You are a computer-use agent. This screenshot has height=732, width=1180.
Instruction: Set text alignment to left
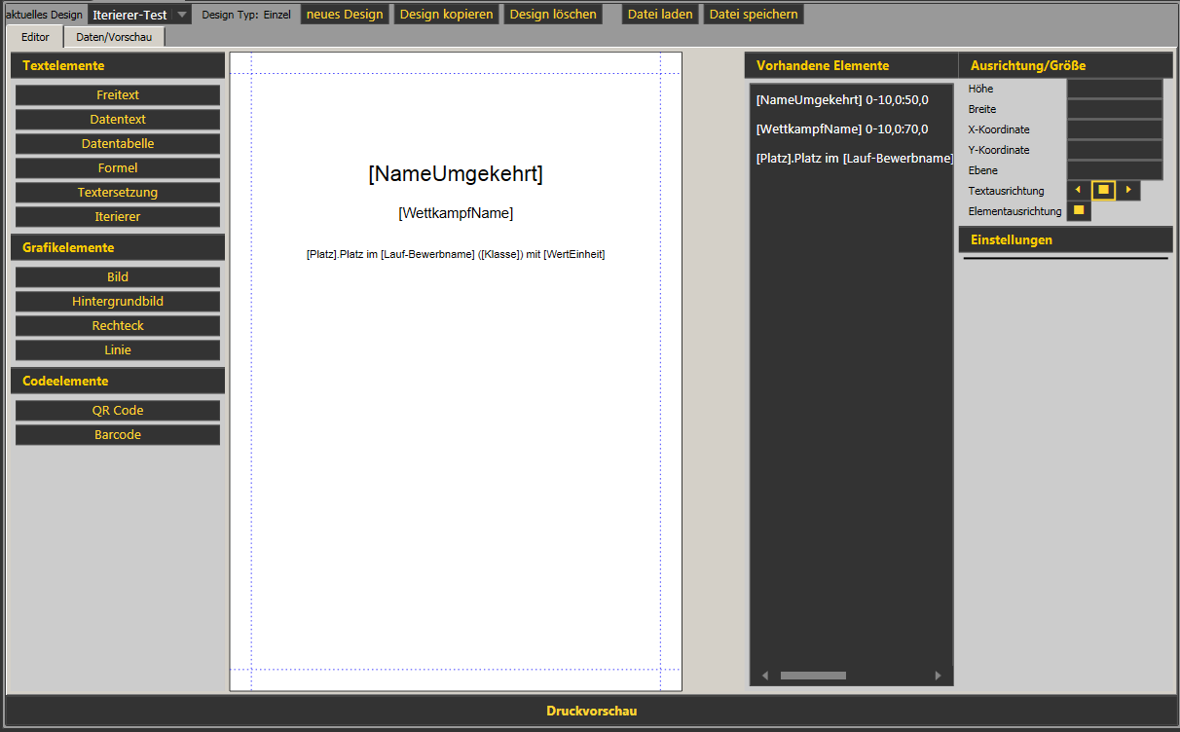click(1079, 190)
